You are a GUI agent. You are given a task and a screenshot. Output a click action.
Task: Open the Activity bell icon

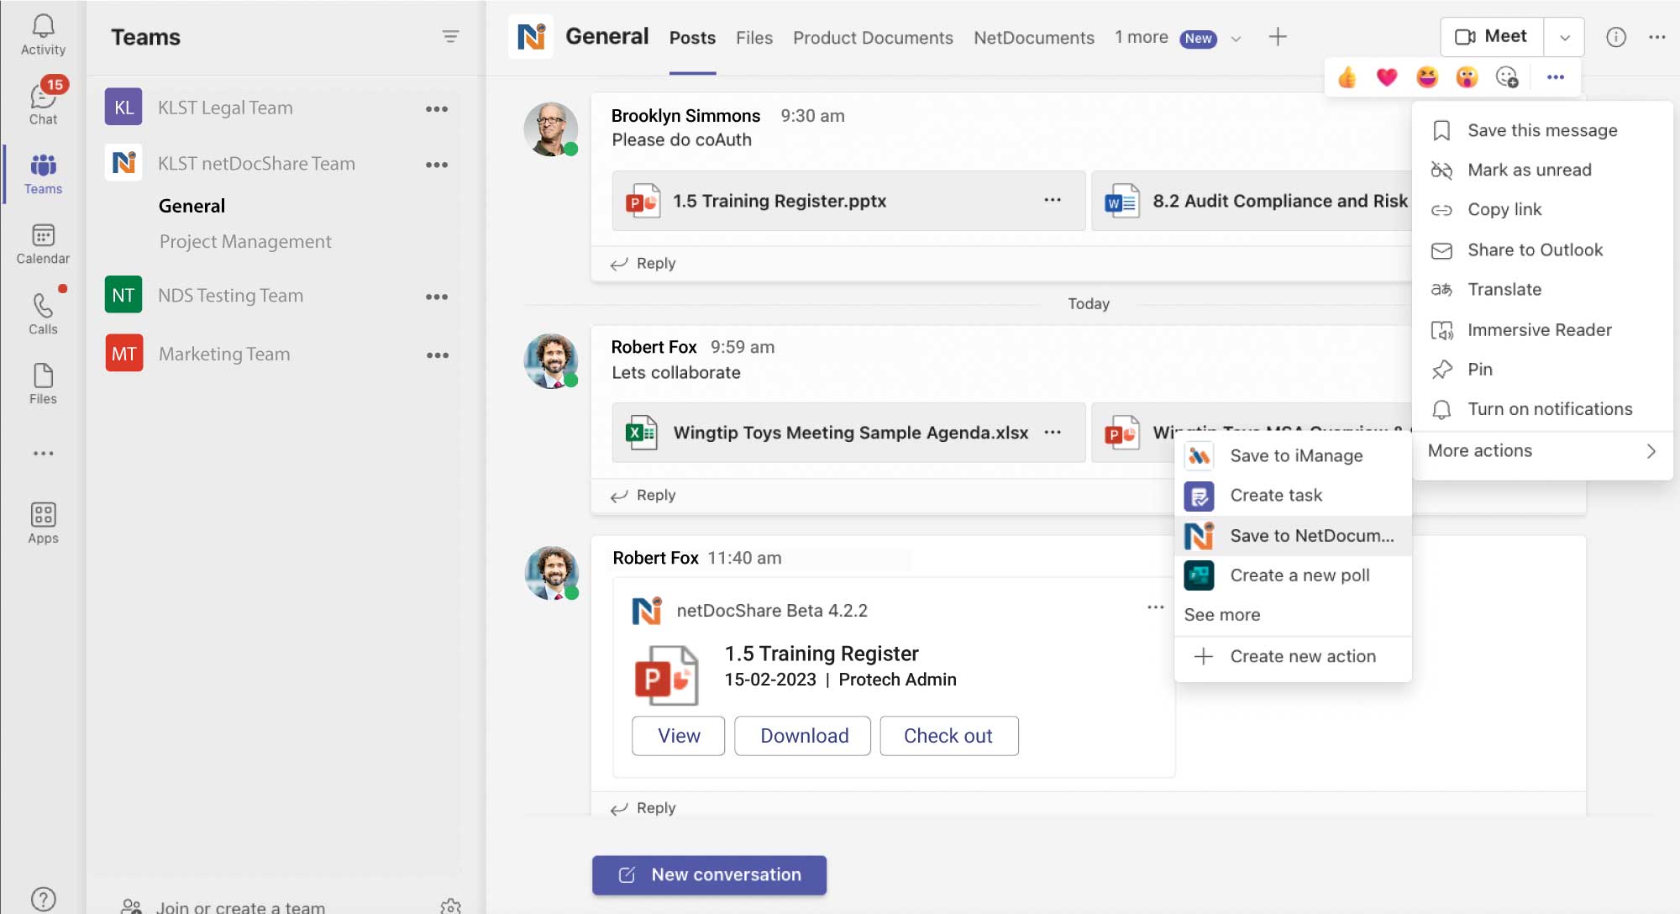pos(43,34)
